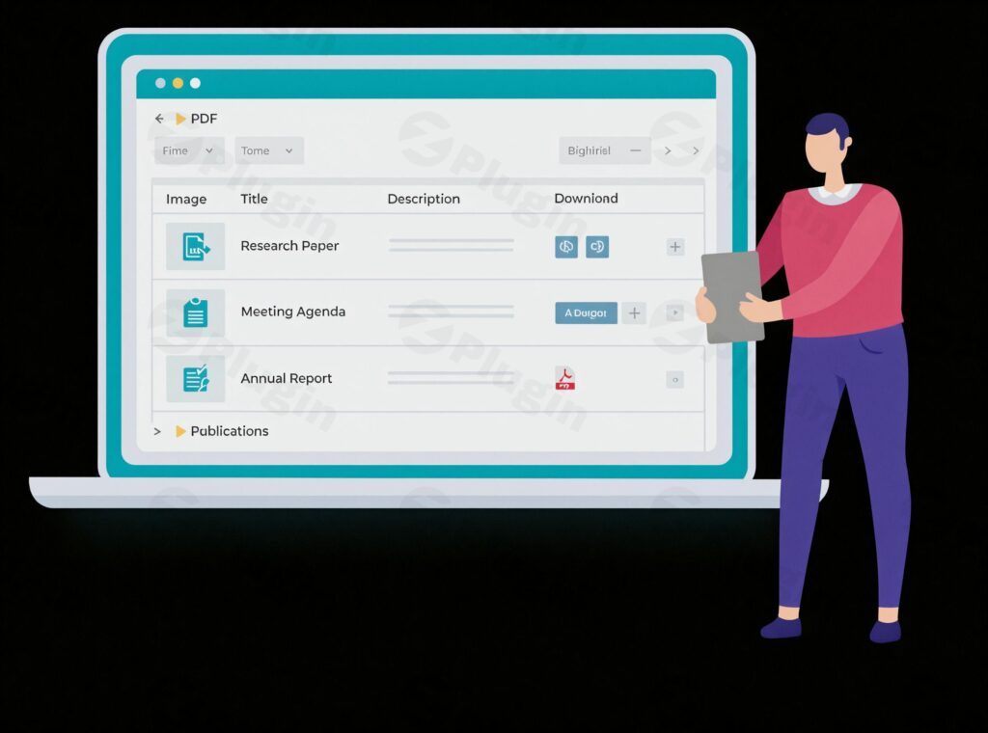Click the red PDF file icon
988x733 pixels.
click(x=565, y=379)
